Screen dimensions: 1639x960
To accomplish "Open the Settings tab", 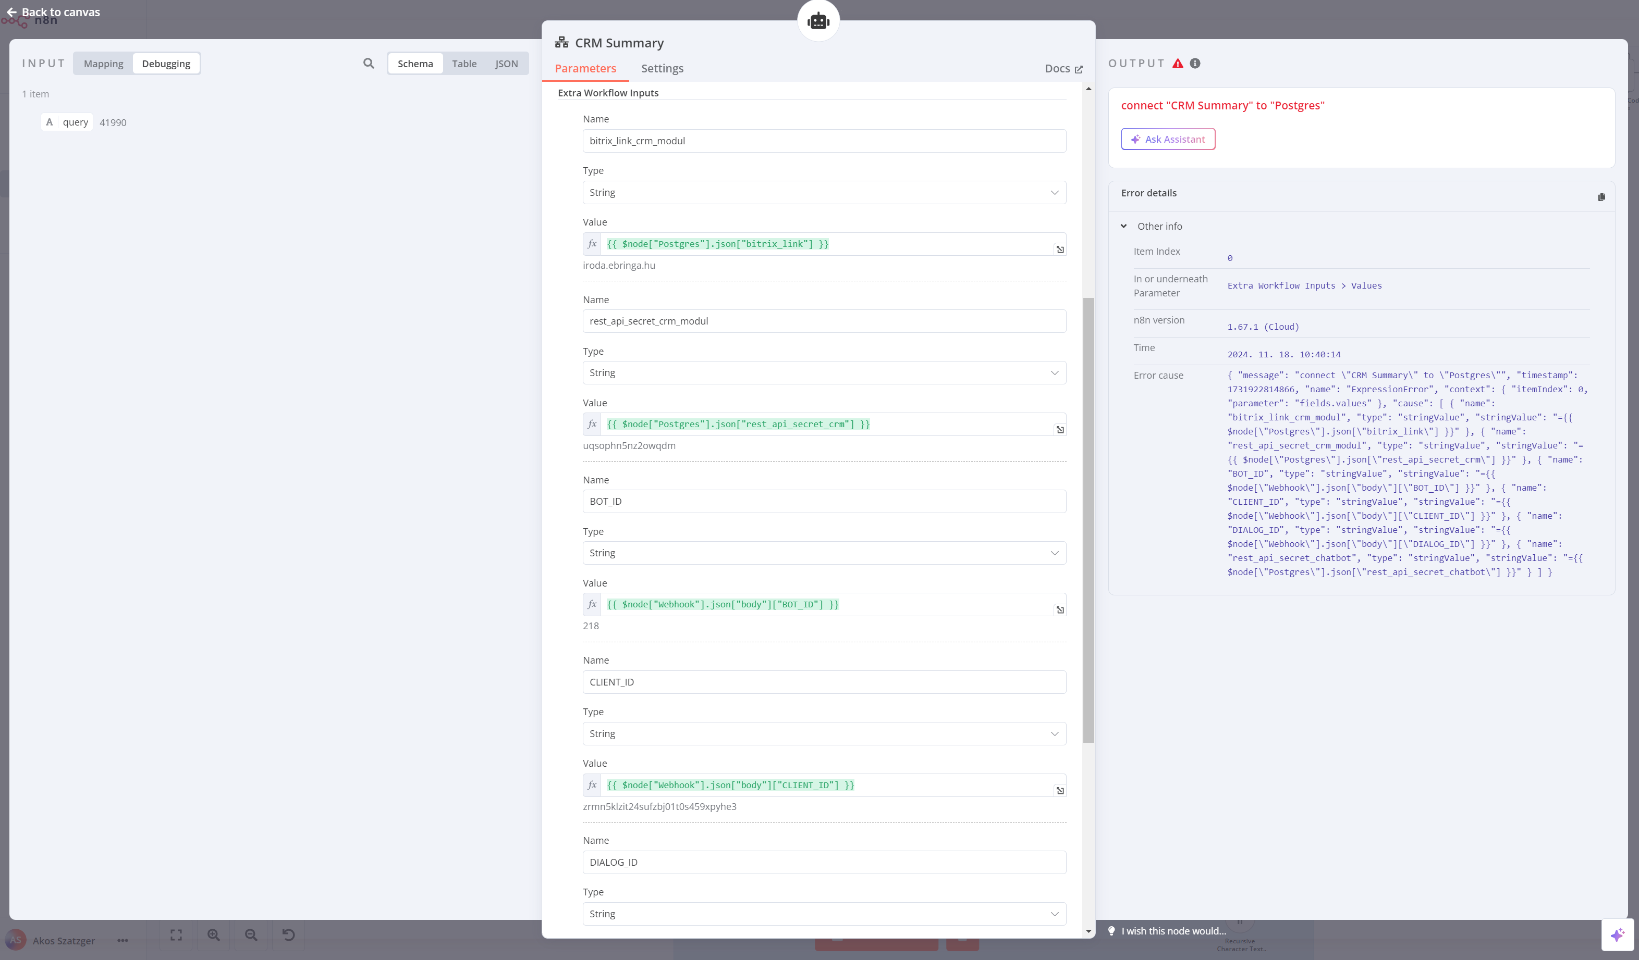I will pyautogui.click(x=662, y=68).
